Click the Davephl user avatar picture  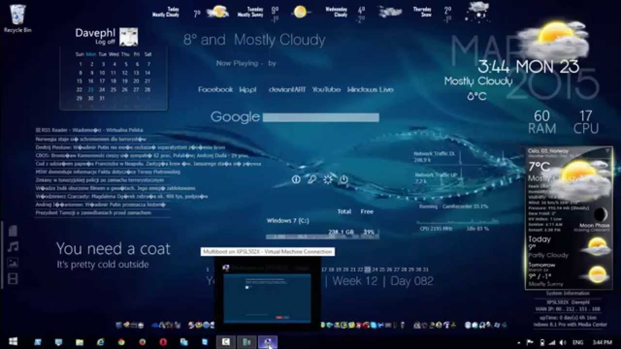129,36
